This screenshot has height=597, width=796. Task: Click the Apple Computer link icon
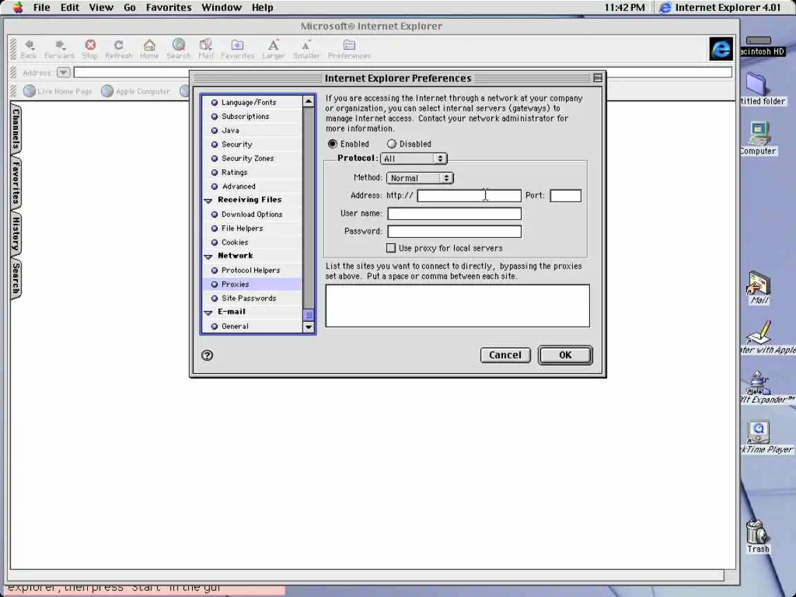click(106, 91)
